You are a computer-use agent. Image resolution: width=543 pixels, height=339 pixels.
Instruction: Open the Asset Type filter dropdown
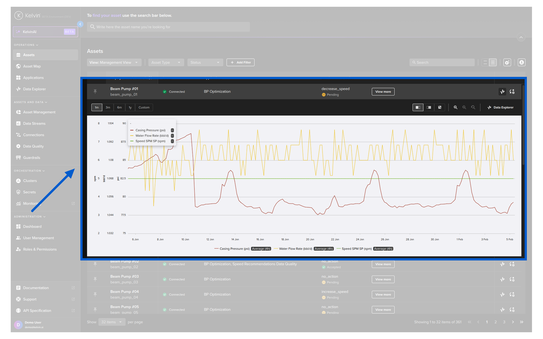click(x=166, y=62)
